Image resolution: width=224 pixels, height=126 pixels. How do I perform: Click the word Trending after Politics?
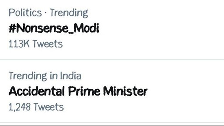[69, 13]
